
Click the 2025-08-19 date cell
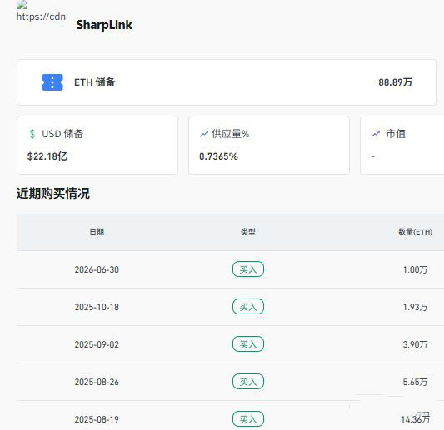[97, 419]
